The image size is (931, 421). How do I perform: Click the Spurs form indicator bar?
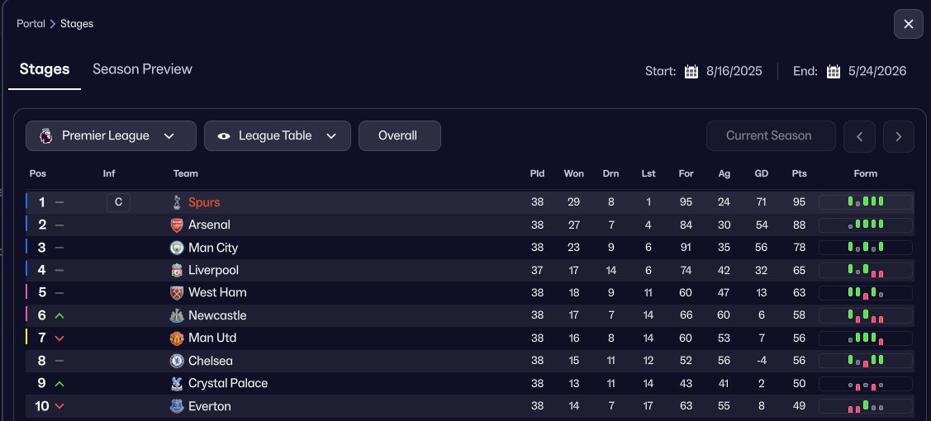click(x=865, y=202)
